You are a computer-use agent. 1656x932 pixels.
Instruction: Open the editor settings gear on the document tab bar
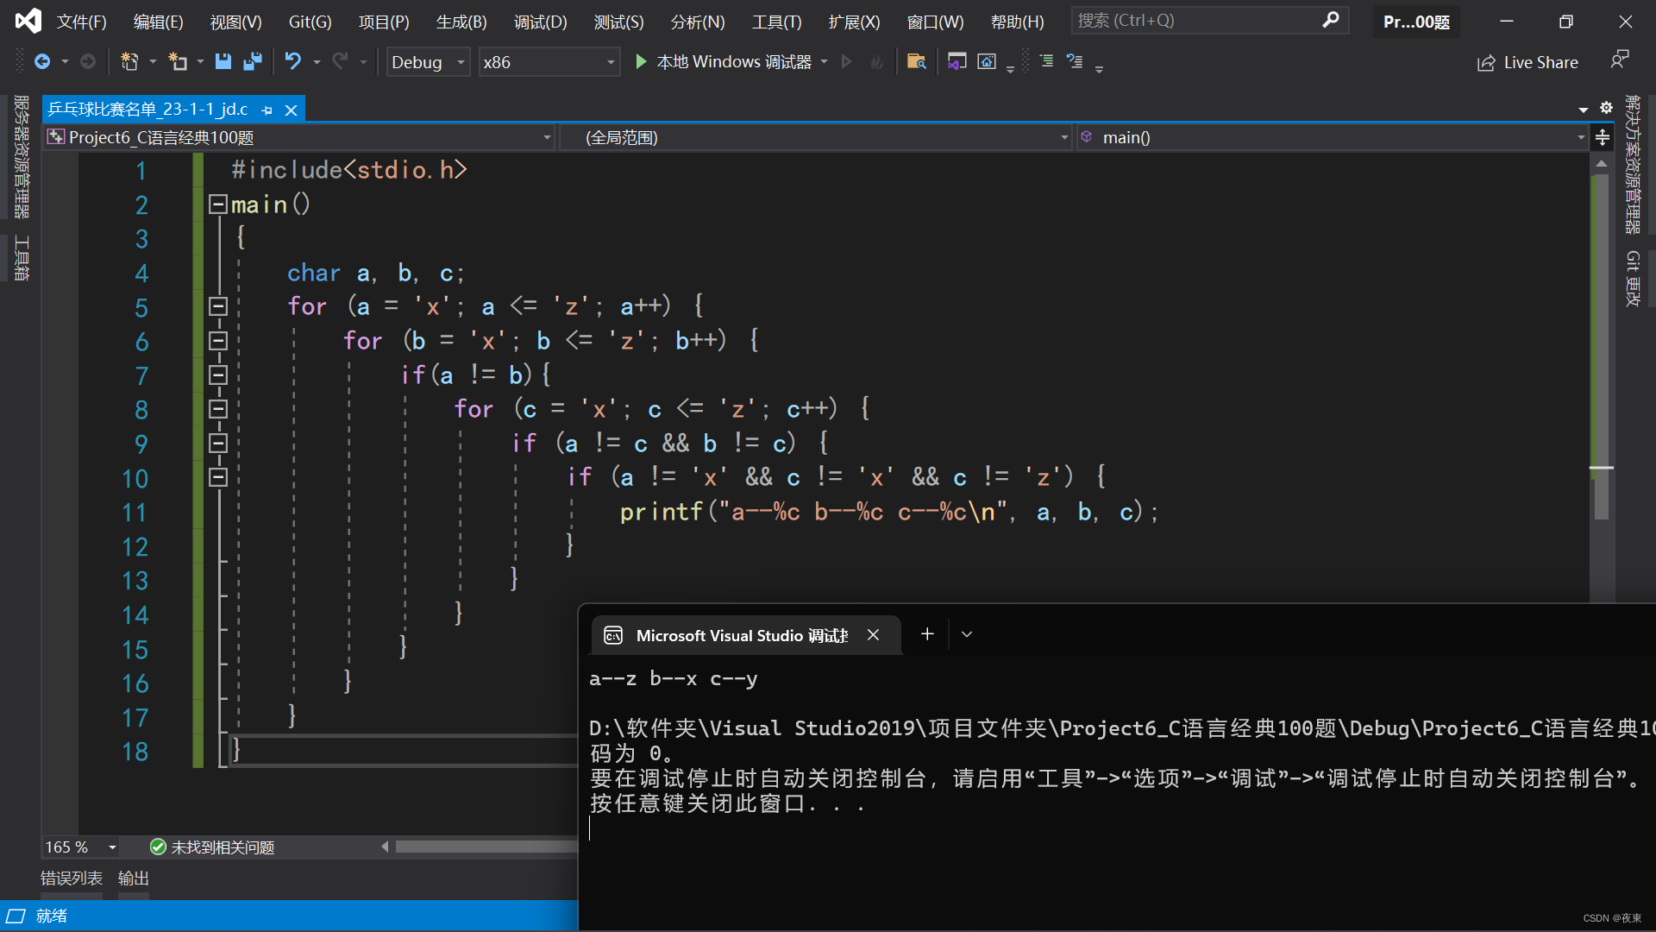(1606, 108)
